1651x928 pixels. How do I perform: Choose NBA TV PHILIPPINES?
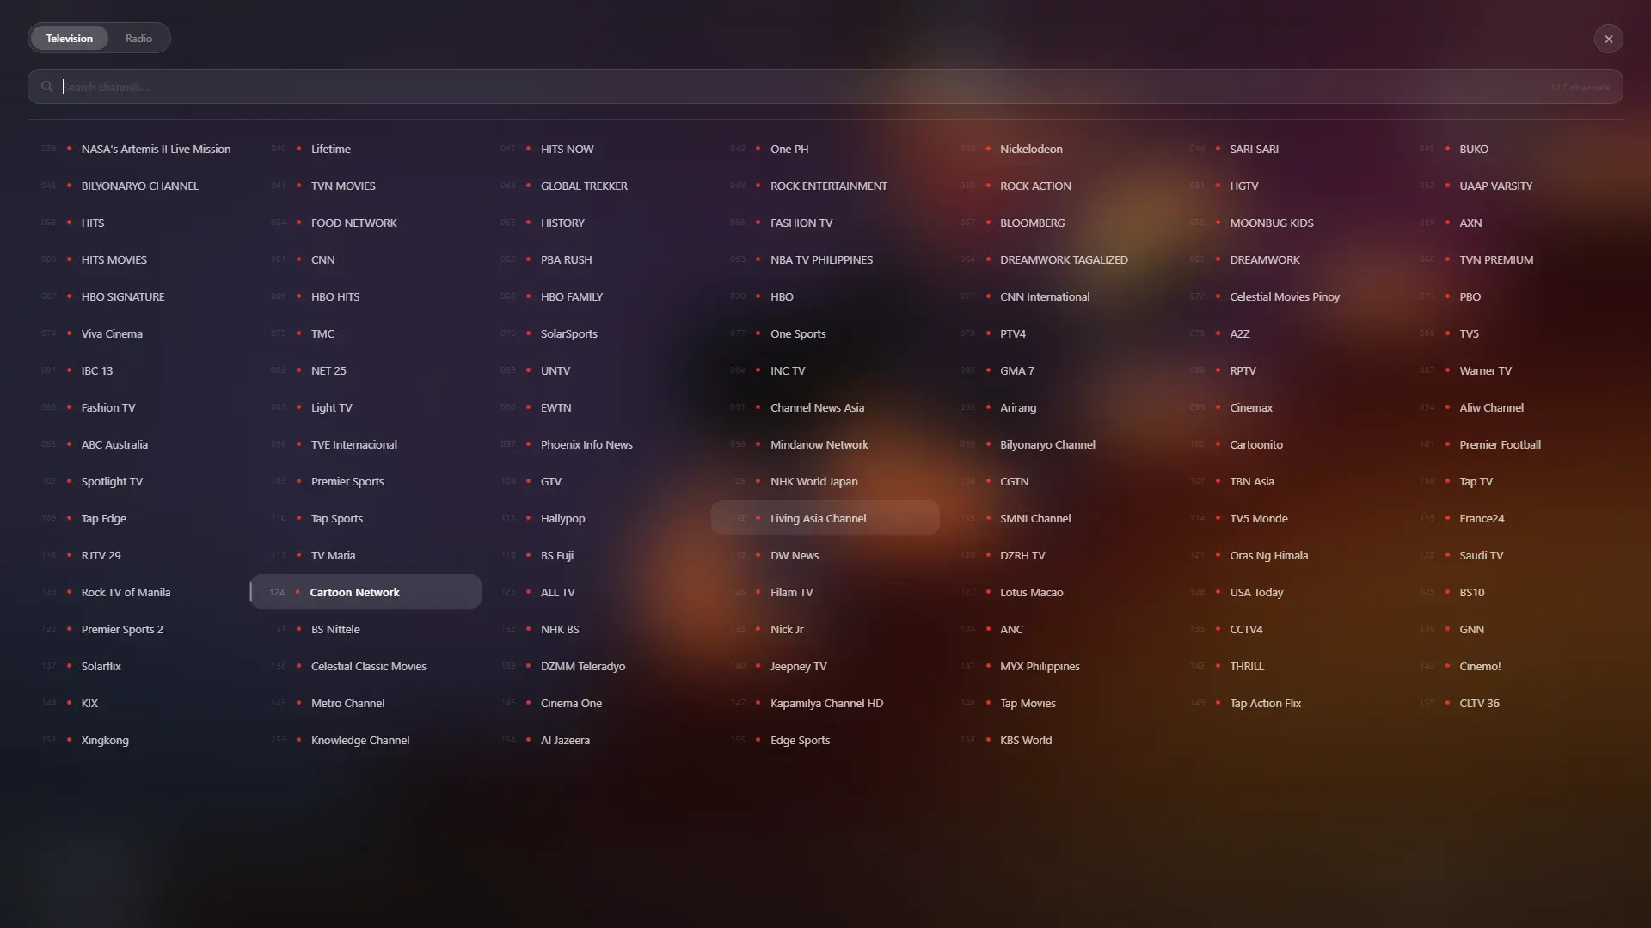click(x=825, y=259)
